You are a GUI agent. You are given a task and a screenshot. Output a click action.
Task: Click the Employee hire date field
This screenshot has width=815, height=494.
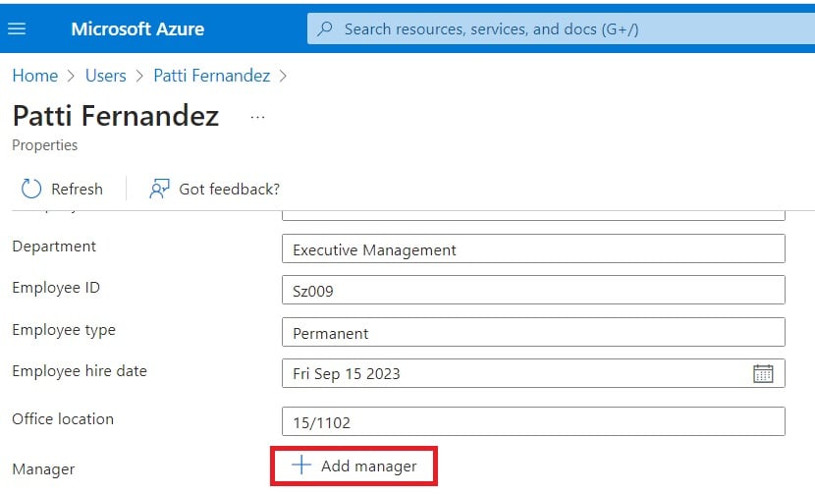tap(533, 373)
